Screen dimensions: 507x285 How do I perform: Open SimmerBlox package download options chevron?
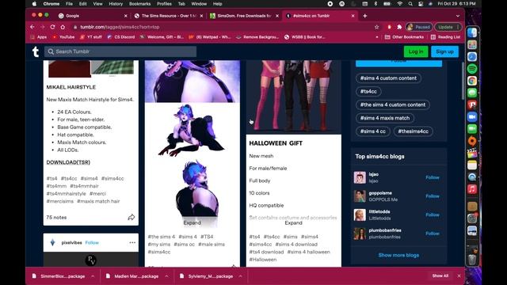(x=93, y=276)
